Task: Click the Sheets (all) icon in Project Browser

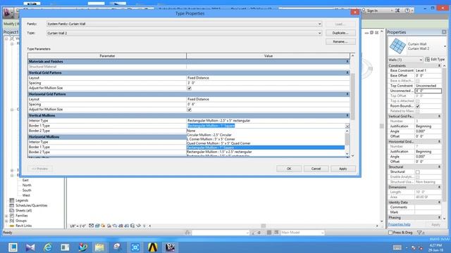Action: click(12, 211)
